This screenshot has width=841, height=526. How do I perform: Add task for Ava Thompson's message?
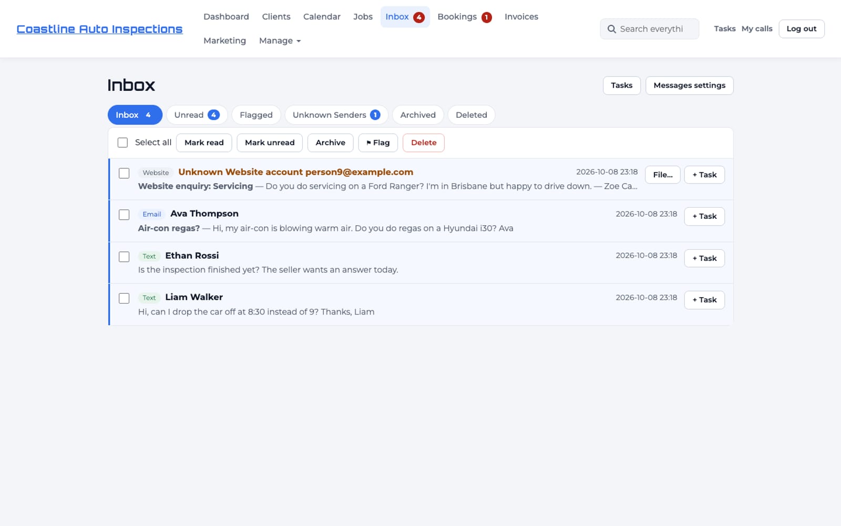(x=704, y=216)
